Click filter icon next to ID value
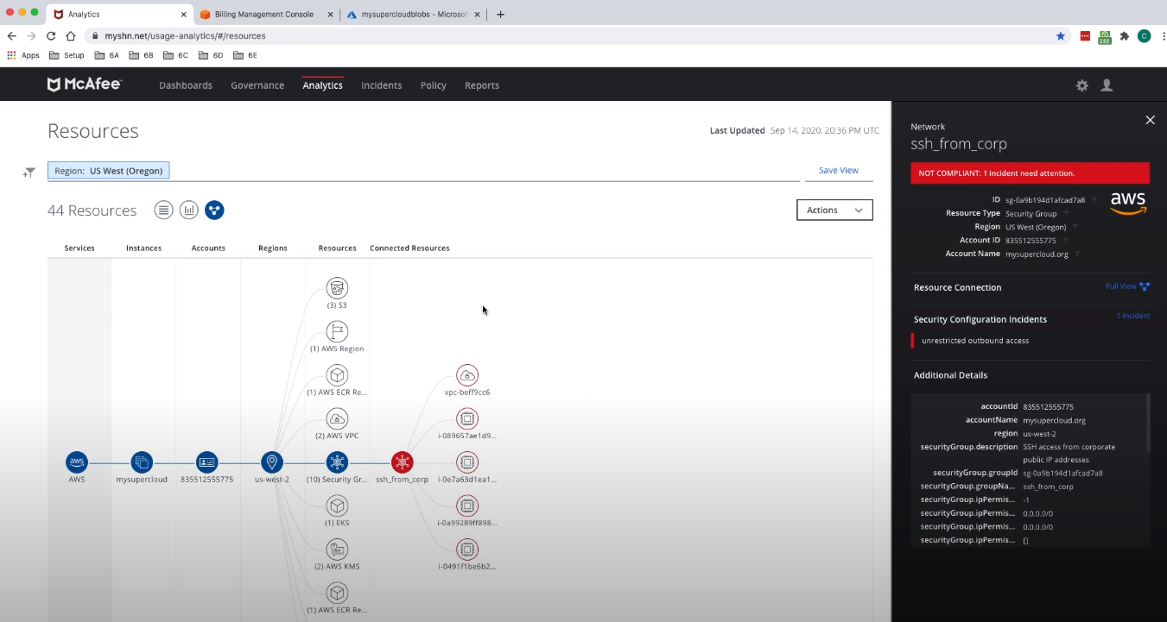1167x622 pixels. [1094, 199]
